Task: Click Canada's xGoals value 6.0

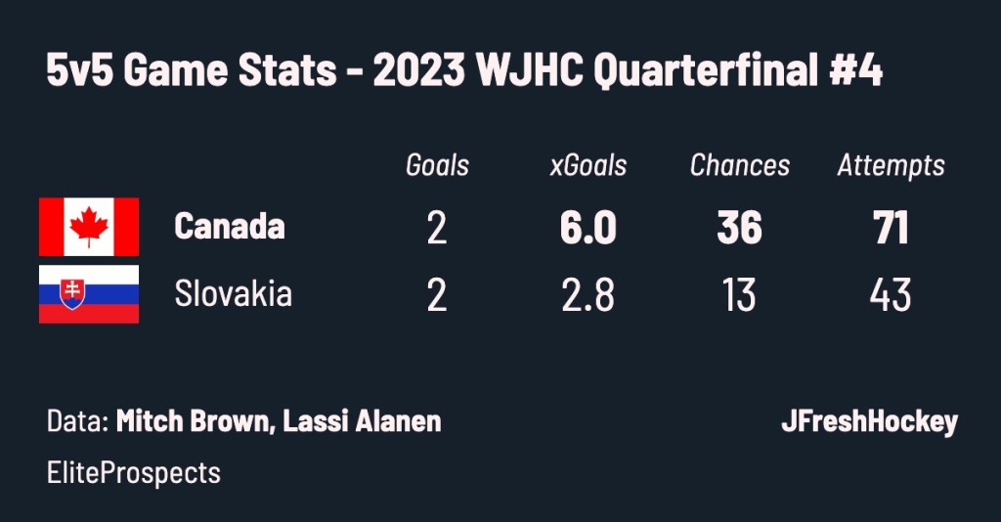Action: 588,228
